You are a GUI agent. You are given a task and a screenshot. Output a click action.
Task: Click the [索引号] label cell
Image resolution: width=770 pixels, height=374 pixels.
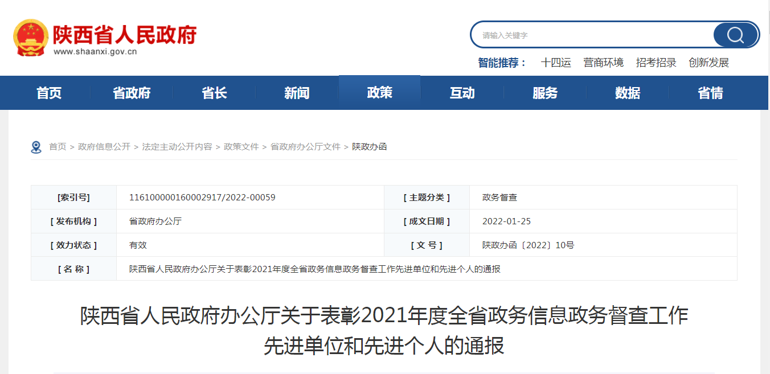pos(73,198)
